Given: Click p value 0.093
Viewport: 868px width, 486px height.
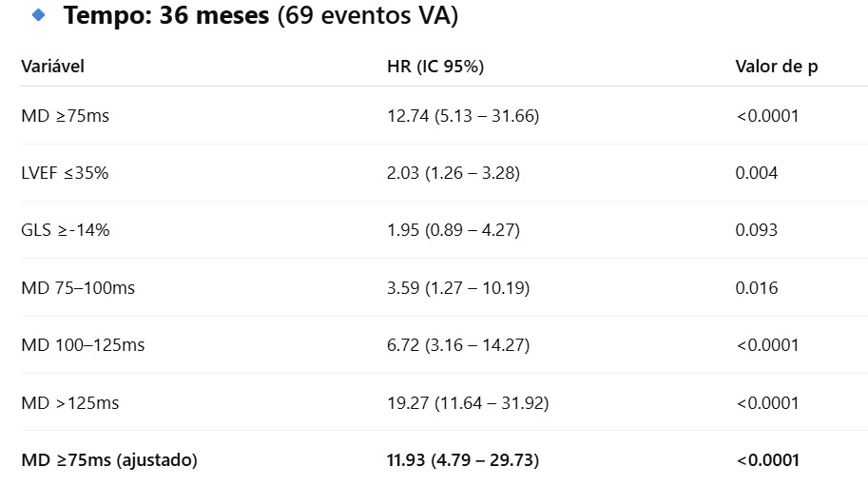Looking at the screenshot, I should (756, 230).
